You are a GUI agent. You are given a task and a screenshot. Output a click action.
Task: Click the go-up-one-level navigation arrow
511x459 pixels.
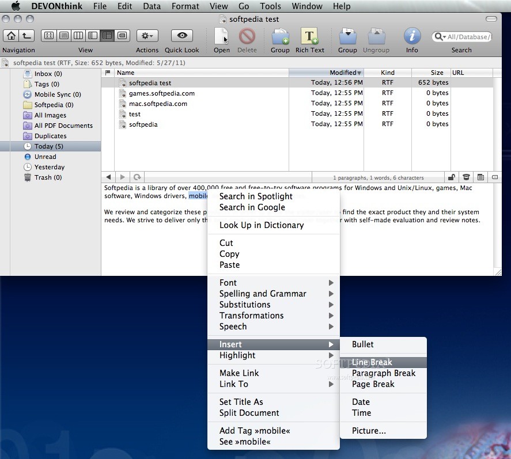[26, 36]
